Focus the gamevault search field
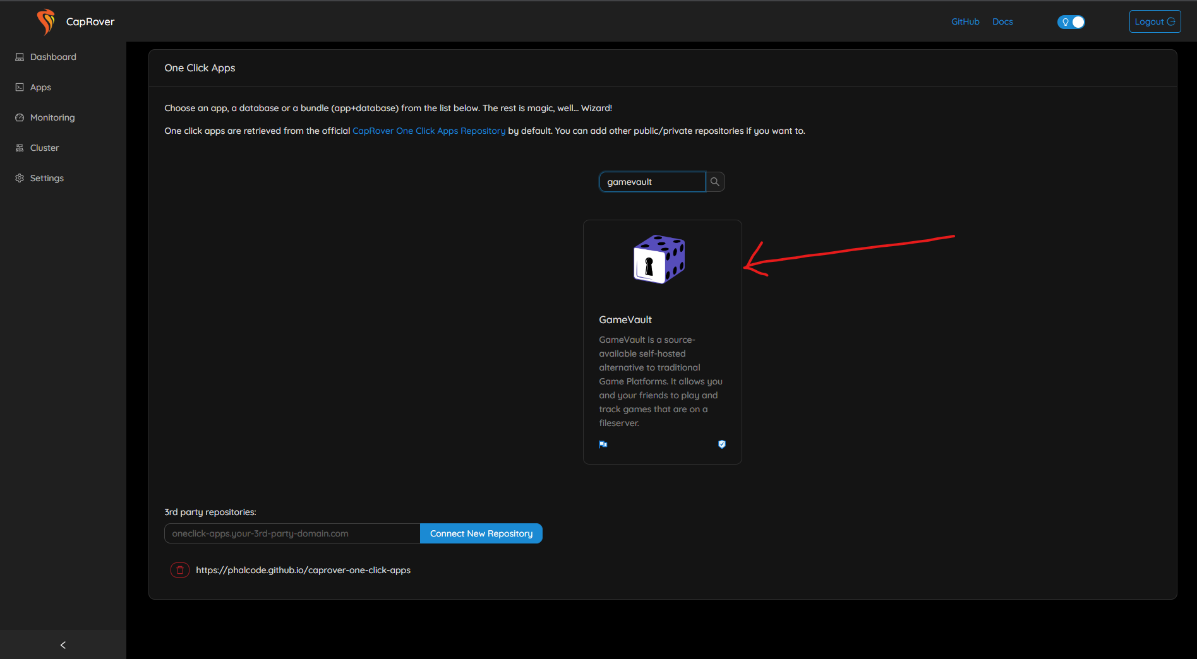The height and width of the screenshot is (659, 1197). pyautogui.click(x=652, y=182)
